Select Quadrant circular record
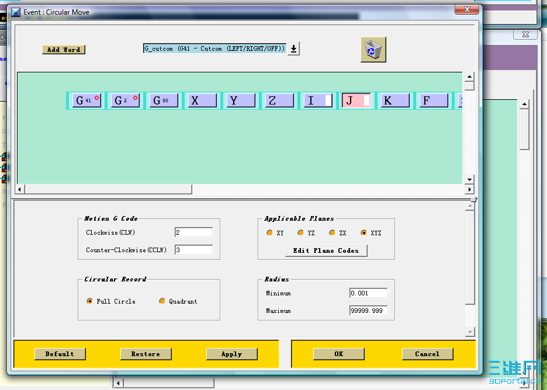 click(x=162, y=301)
